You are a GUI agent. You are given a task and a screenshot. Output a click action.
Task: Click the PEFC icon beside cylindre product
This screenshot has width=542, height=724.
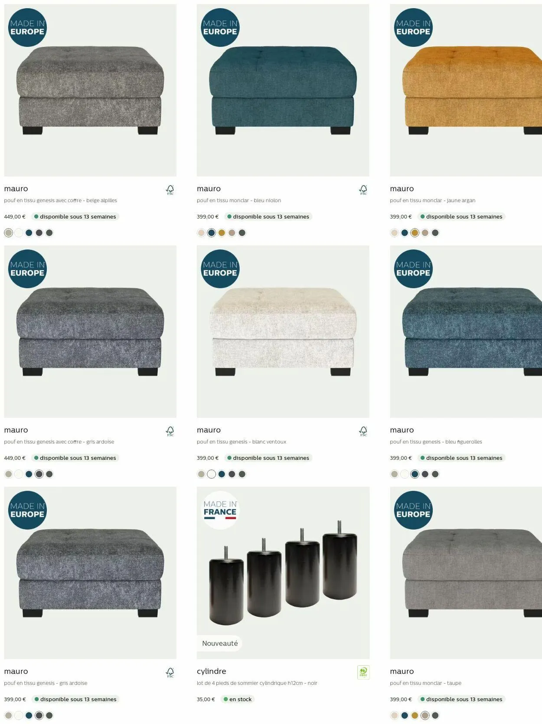coord(363,672)
